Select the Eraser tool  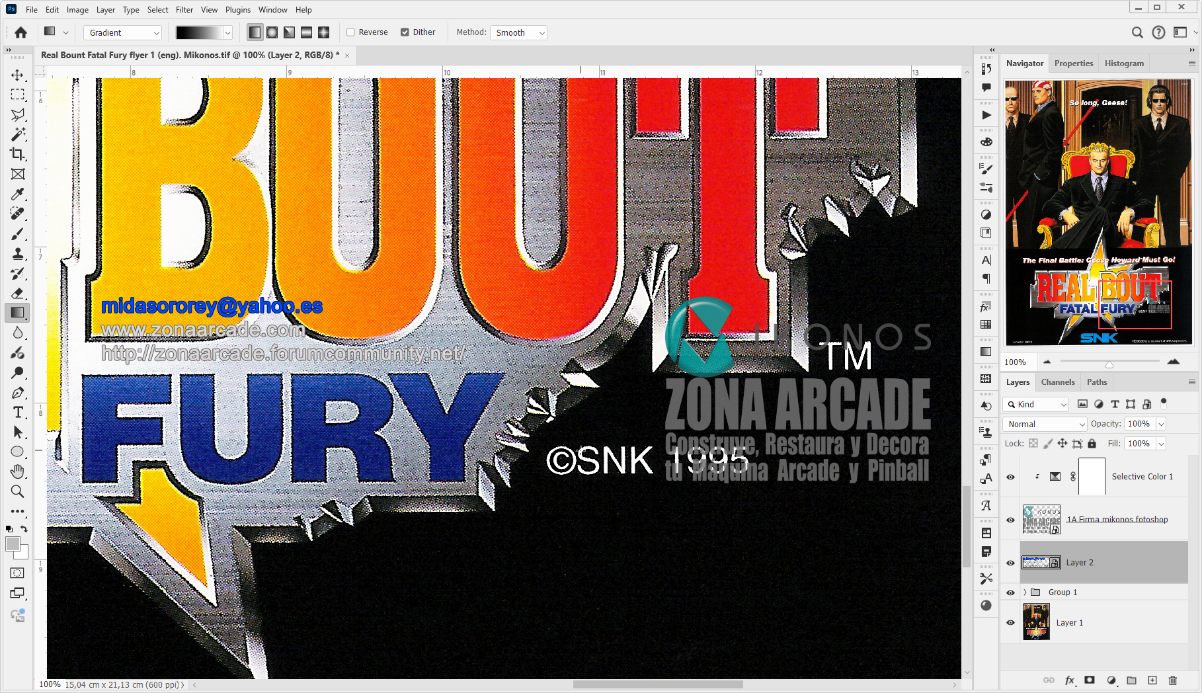[18, 293]
